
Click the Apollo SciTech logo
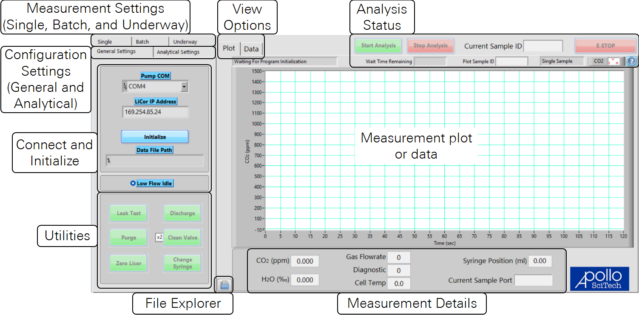599,279
